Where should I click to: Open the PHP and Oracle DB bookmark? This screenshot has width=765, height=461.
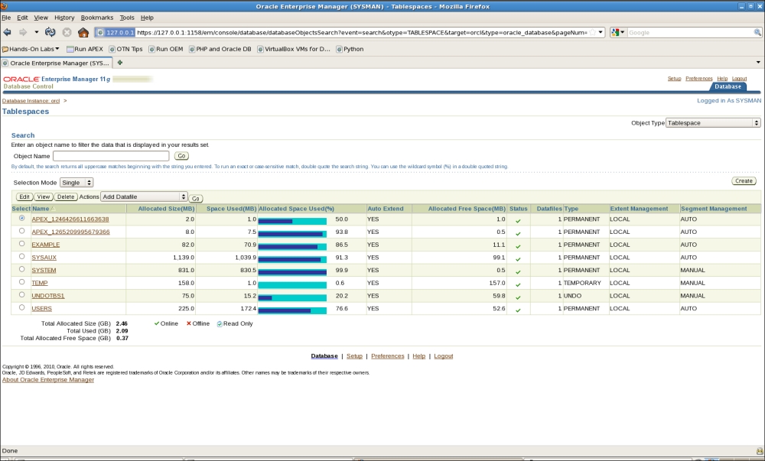(x=220, y=49)
